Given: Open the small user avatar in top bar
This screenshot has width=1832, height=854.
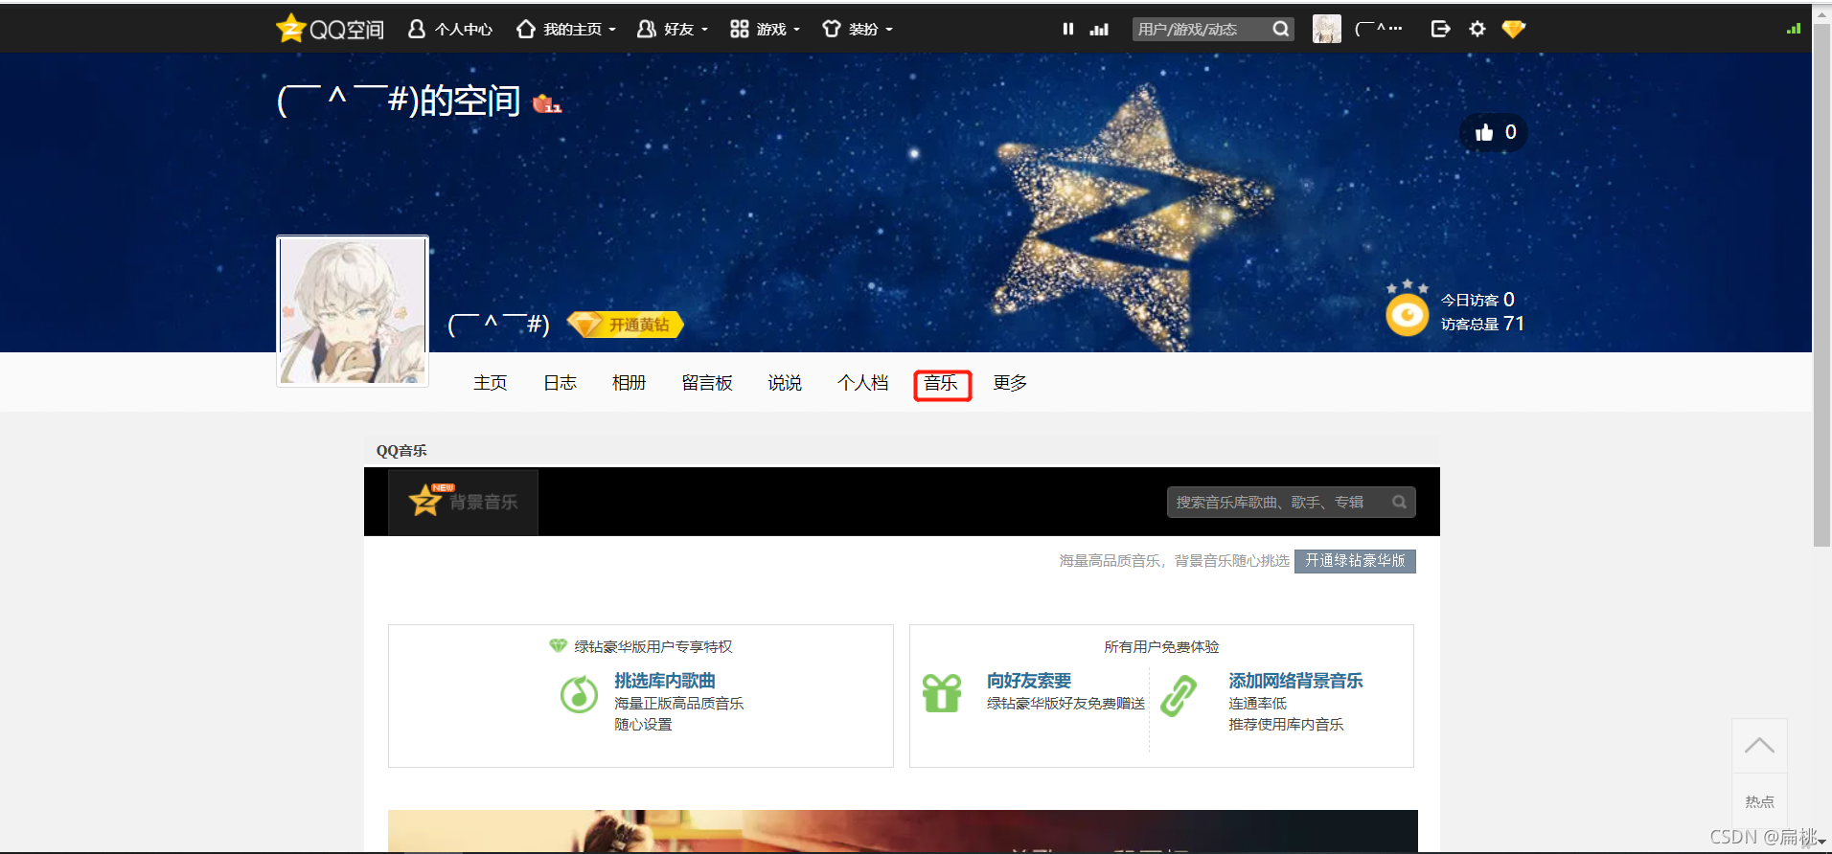Looking at the screenshot, I should [x=1327, y=29].
